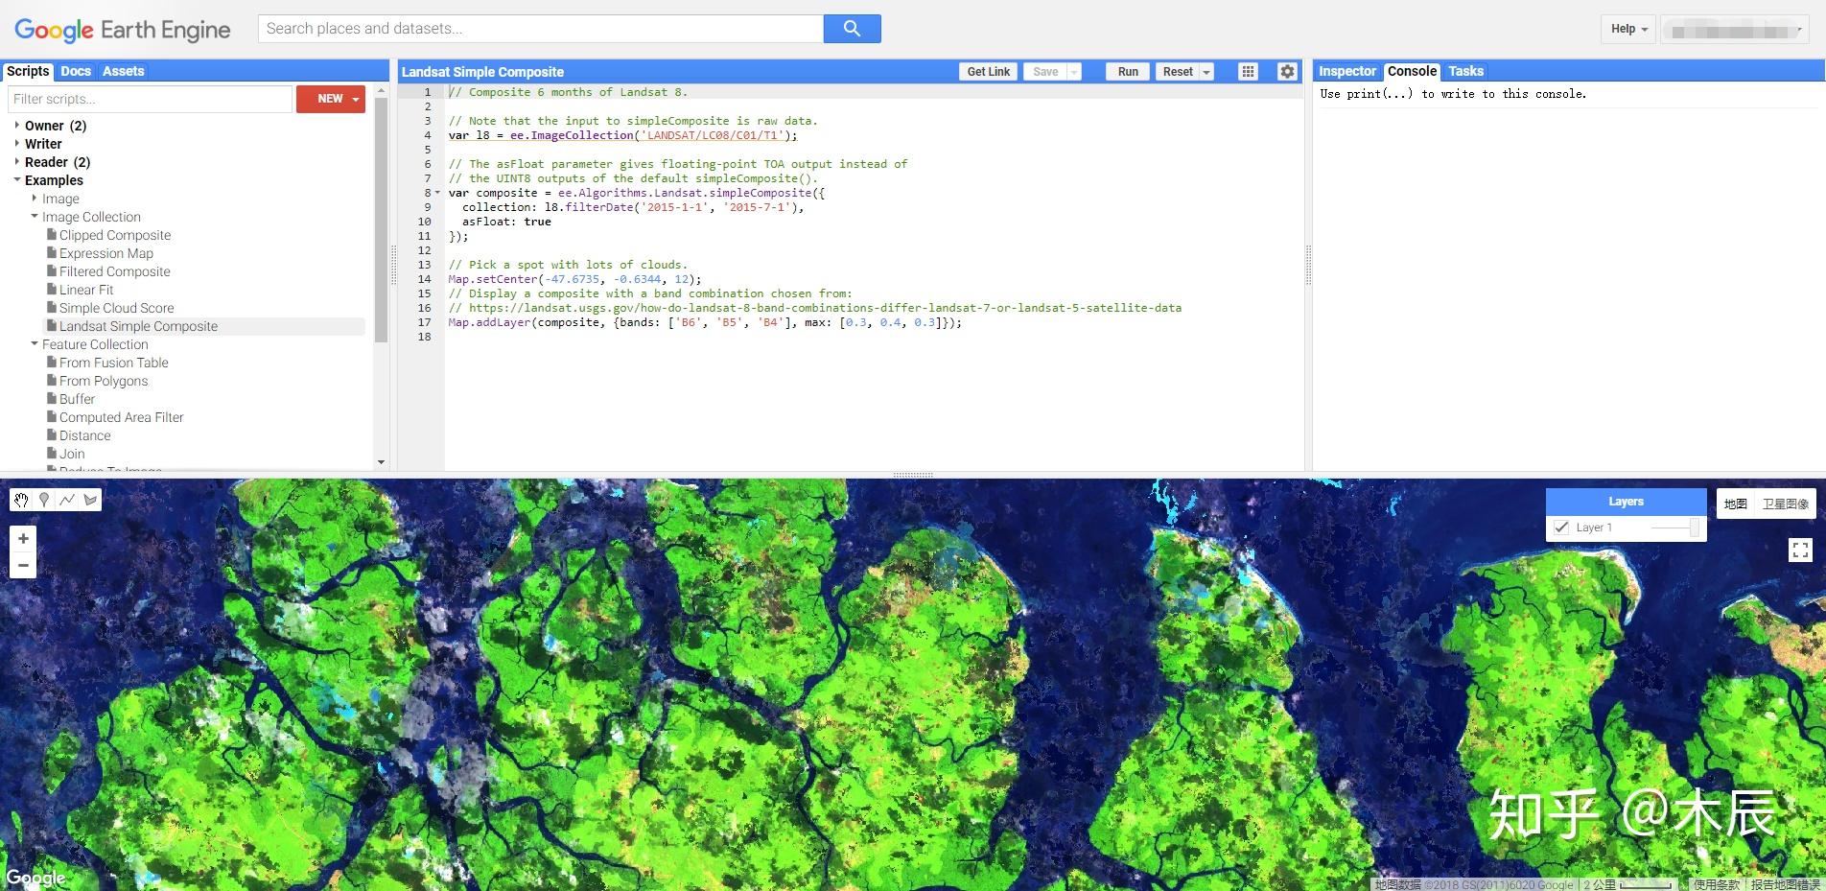Select the line drawing tool
Image resolution: width=1826 pixels, height=891 pixels.
[x=66, y=500]
